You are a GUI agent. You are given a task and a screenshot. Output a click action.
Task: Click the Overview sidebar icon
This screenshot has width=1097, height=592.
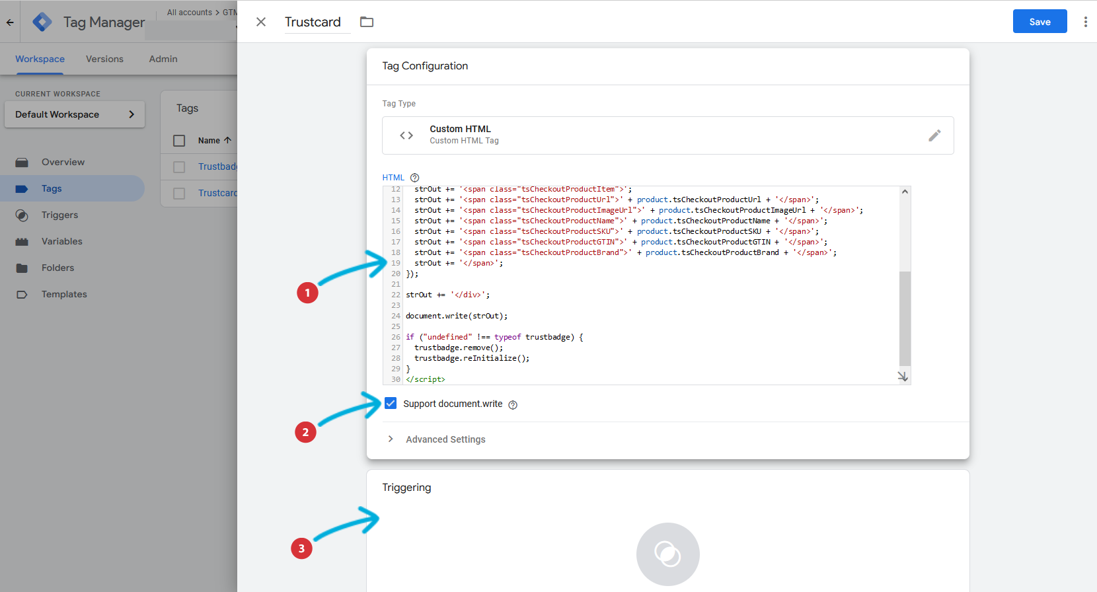click(x=22, y=163)
